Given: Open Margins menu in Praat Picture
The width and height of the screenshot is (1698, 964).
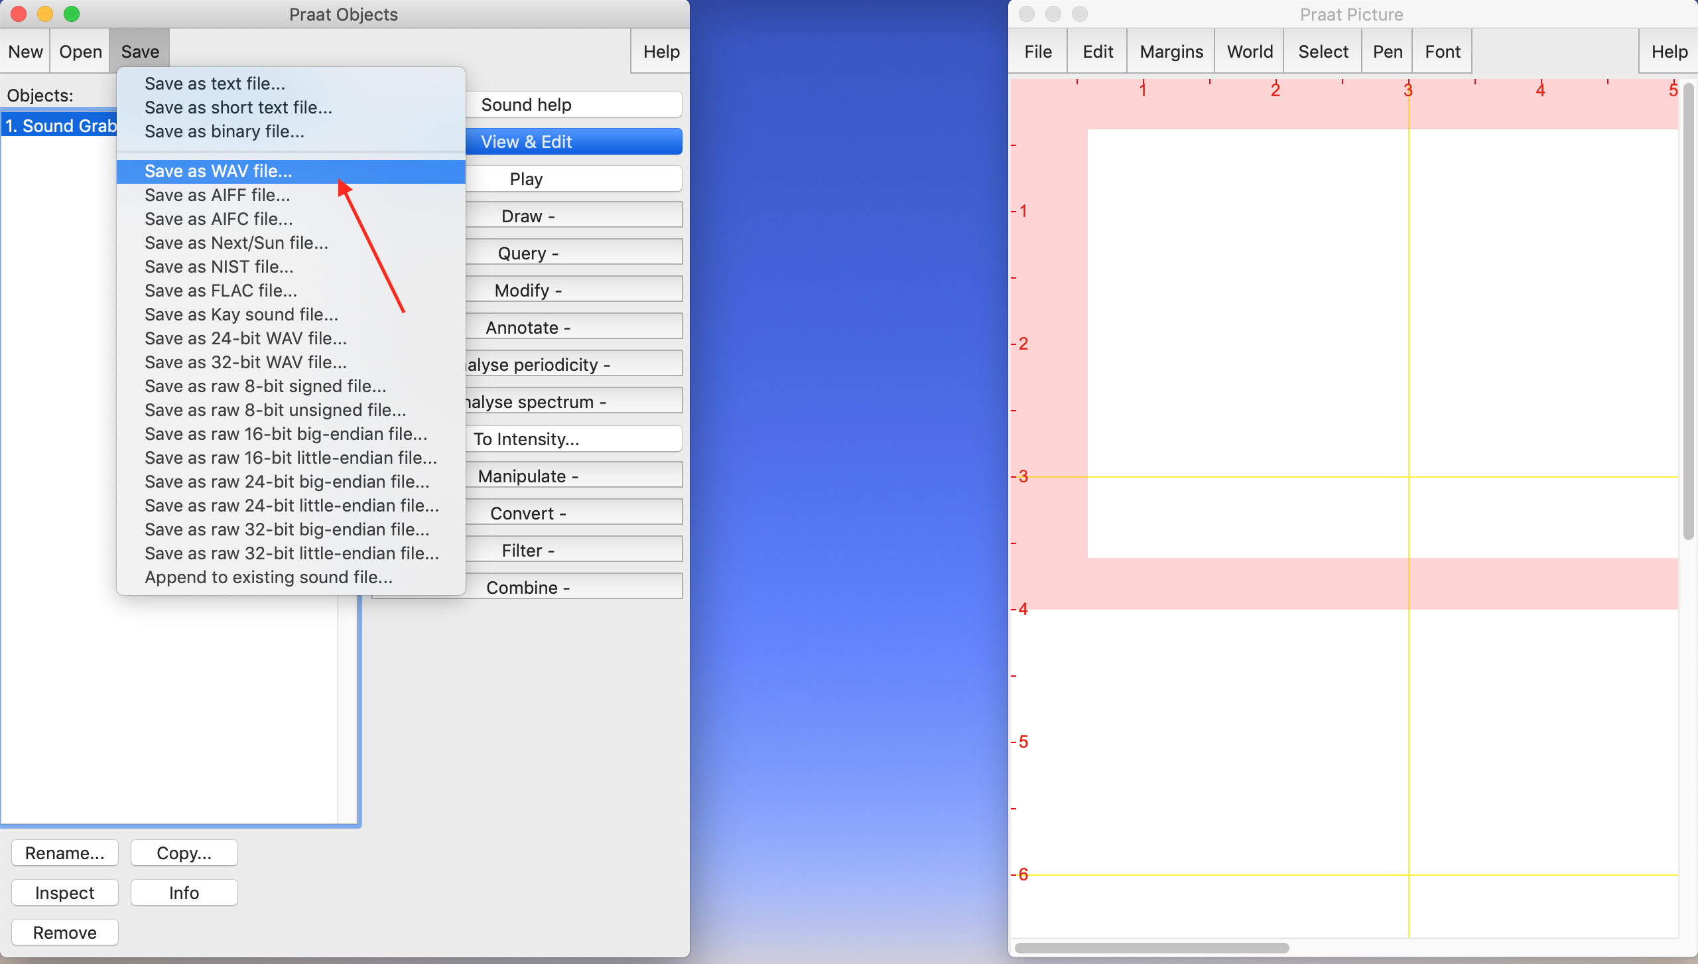Looking at the screenshot, I should tap(1171, 52).
